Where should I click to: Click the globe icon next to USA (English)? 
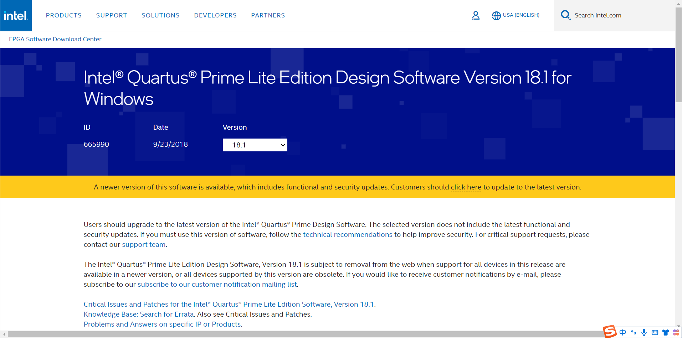point(496,15)
